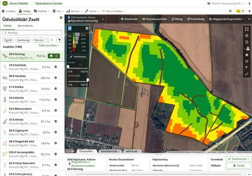Open the Adatelemzés tab
The image size is (252, 176).
click(110, 151)
